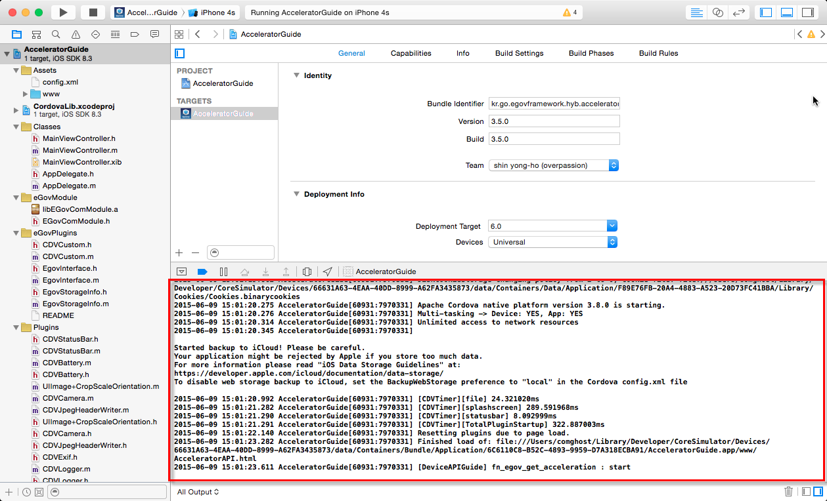Open the Team dropdown
Image resolution: width=827 pixels, height=501 pixels.
click(x=553, y=165)
